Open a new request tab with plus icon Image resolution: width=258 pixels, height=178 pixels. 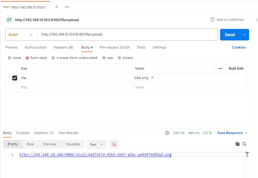tap(56, 7)
